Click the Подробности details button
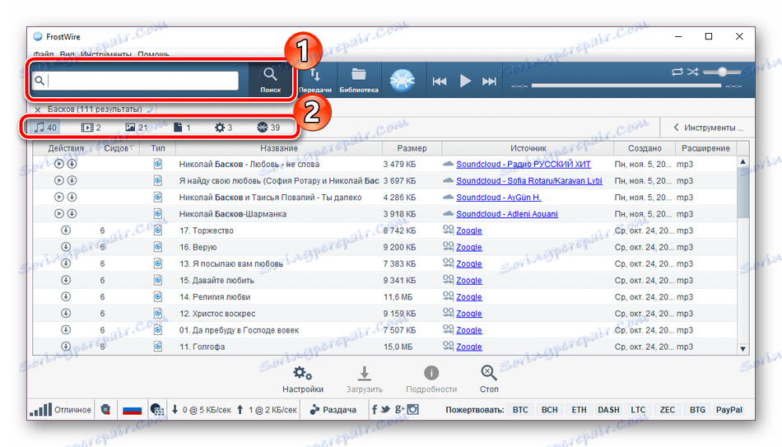This screenshot has width=782, height=447. click(431, 379)
